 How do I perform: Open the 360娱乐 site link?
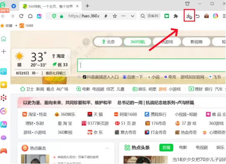[x=65, y=114]
